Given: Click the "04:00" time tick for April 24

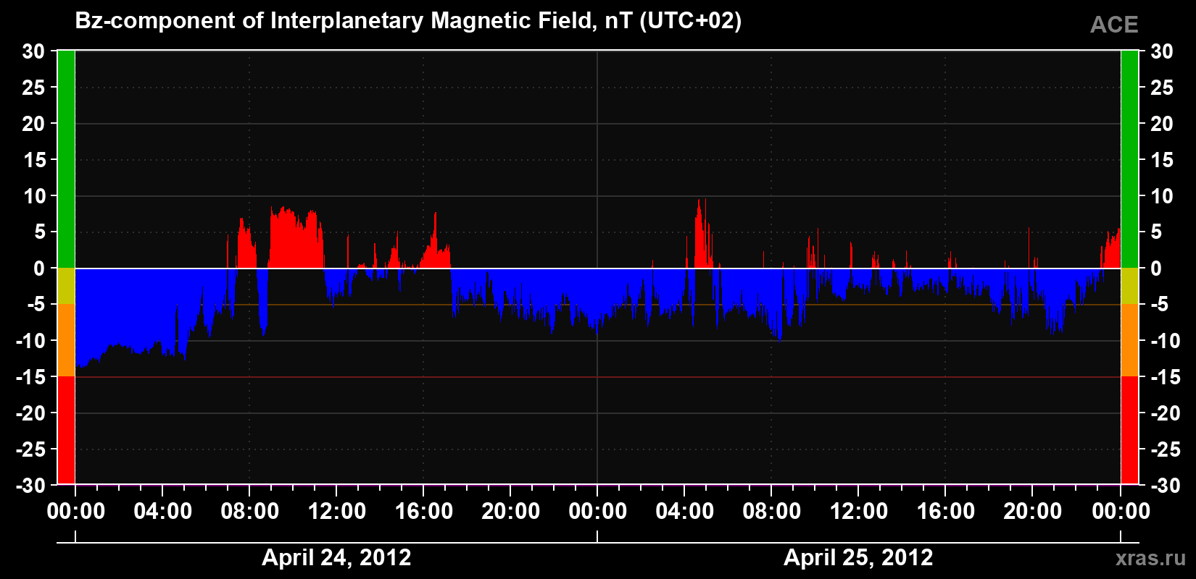Looking at the screenshot, I should [x=163, y=512].
